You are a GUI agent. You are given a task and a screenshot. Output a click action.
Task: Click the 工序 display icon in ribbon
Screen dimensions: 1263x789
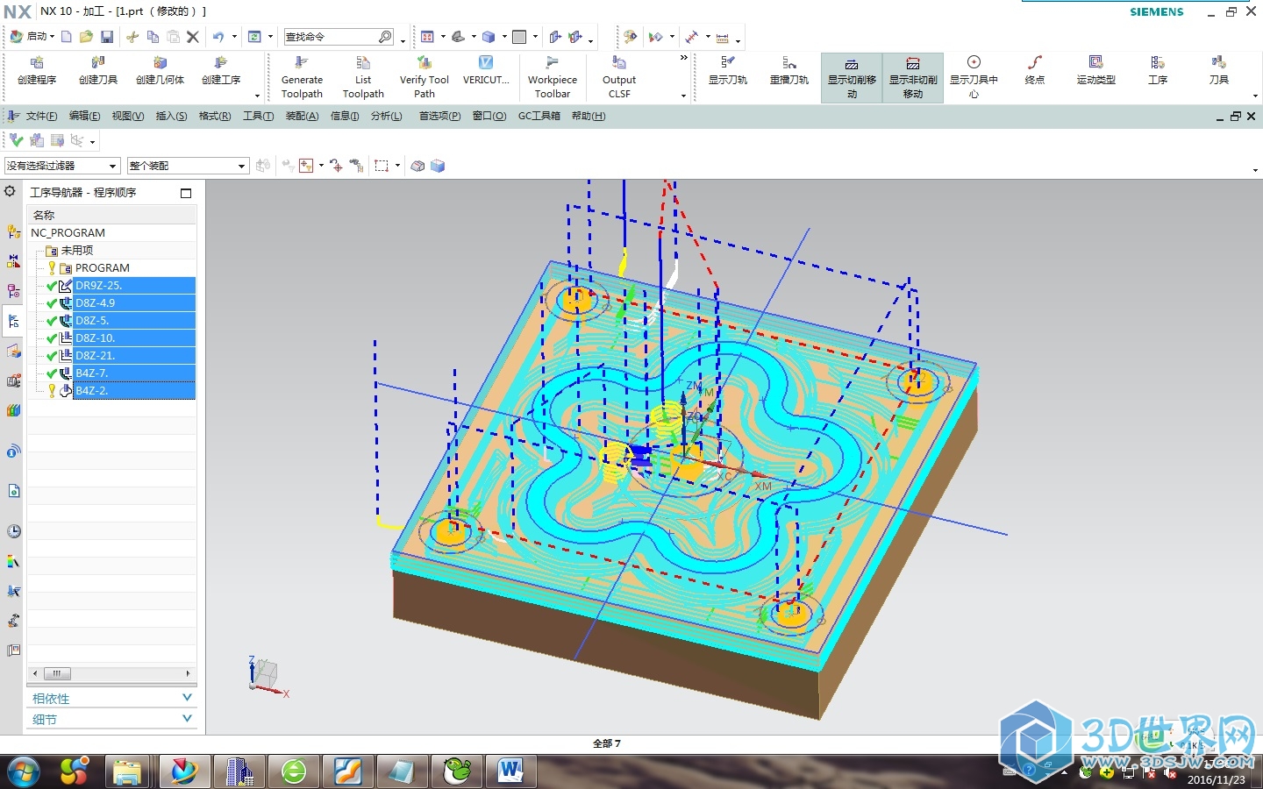(1158, 62)
